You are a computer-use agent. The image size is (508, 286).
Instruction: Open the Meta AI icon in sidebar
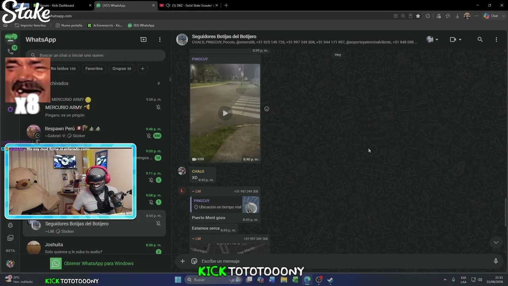(x=10, y=109)
